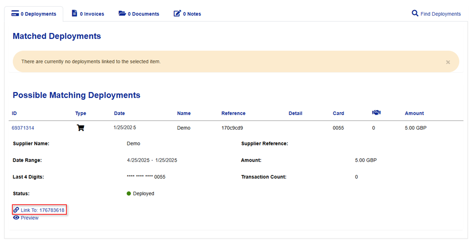The width and height of the screenshot is (470, 242).
Task: Open the 0 Deployments tab
Action: coord(34,14)
